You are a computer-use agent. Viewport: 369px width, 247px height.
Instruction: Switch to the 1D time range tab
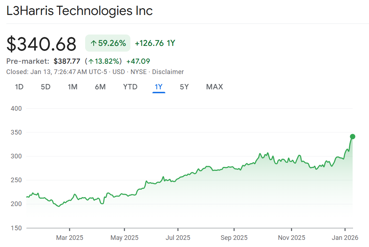pos(19,87)
